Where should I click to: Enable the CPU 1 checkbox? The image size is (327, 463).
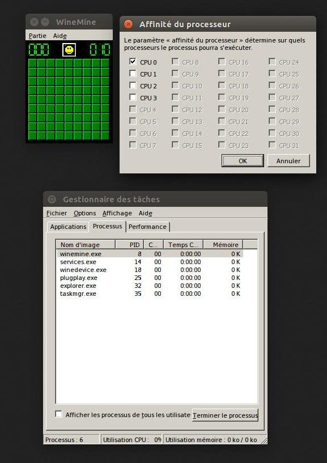click(133, 73)
